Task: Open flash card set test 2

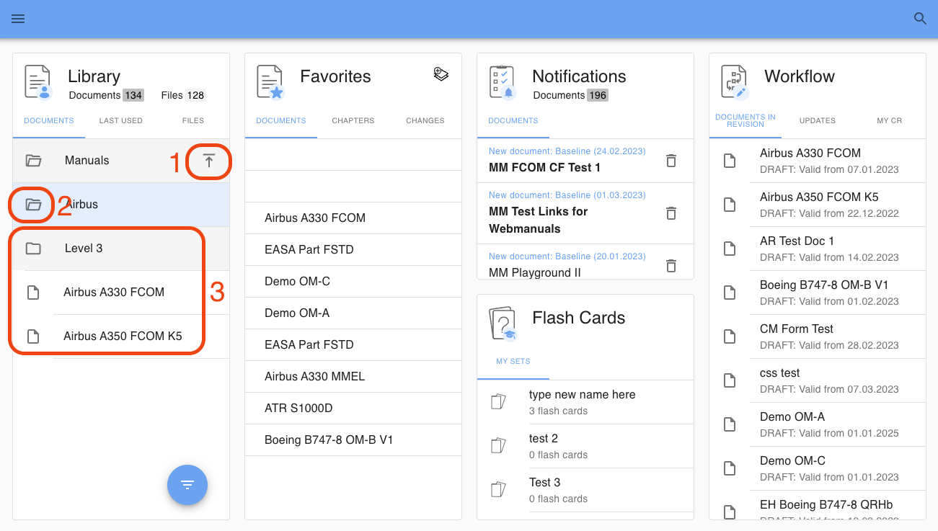Action: click(585, 446)
